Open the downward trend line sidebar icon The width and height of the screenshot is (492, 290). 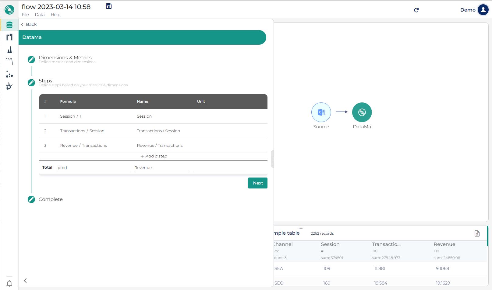pyautogui.click(x=9, y=61)
